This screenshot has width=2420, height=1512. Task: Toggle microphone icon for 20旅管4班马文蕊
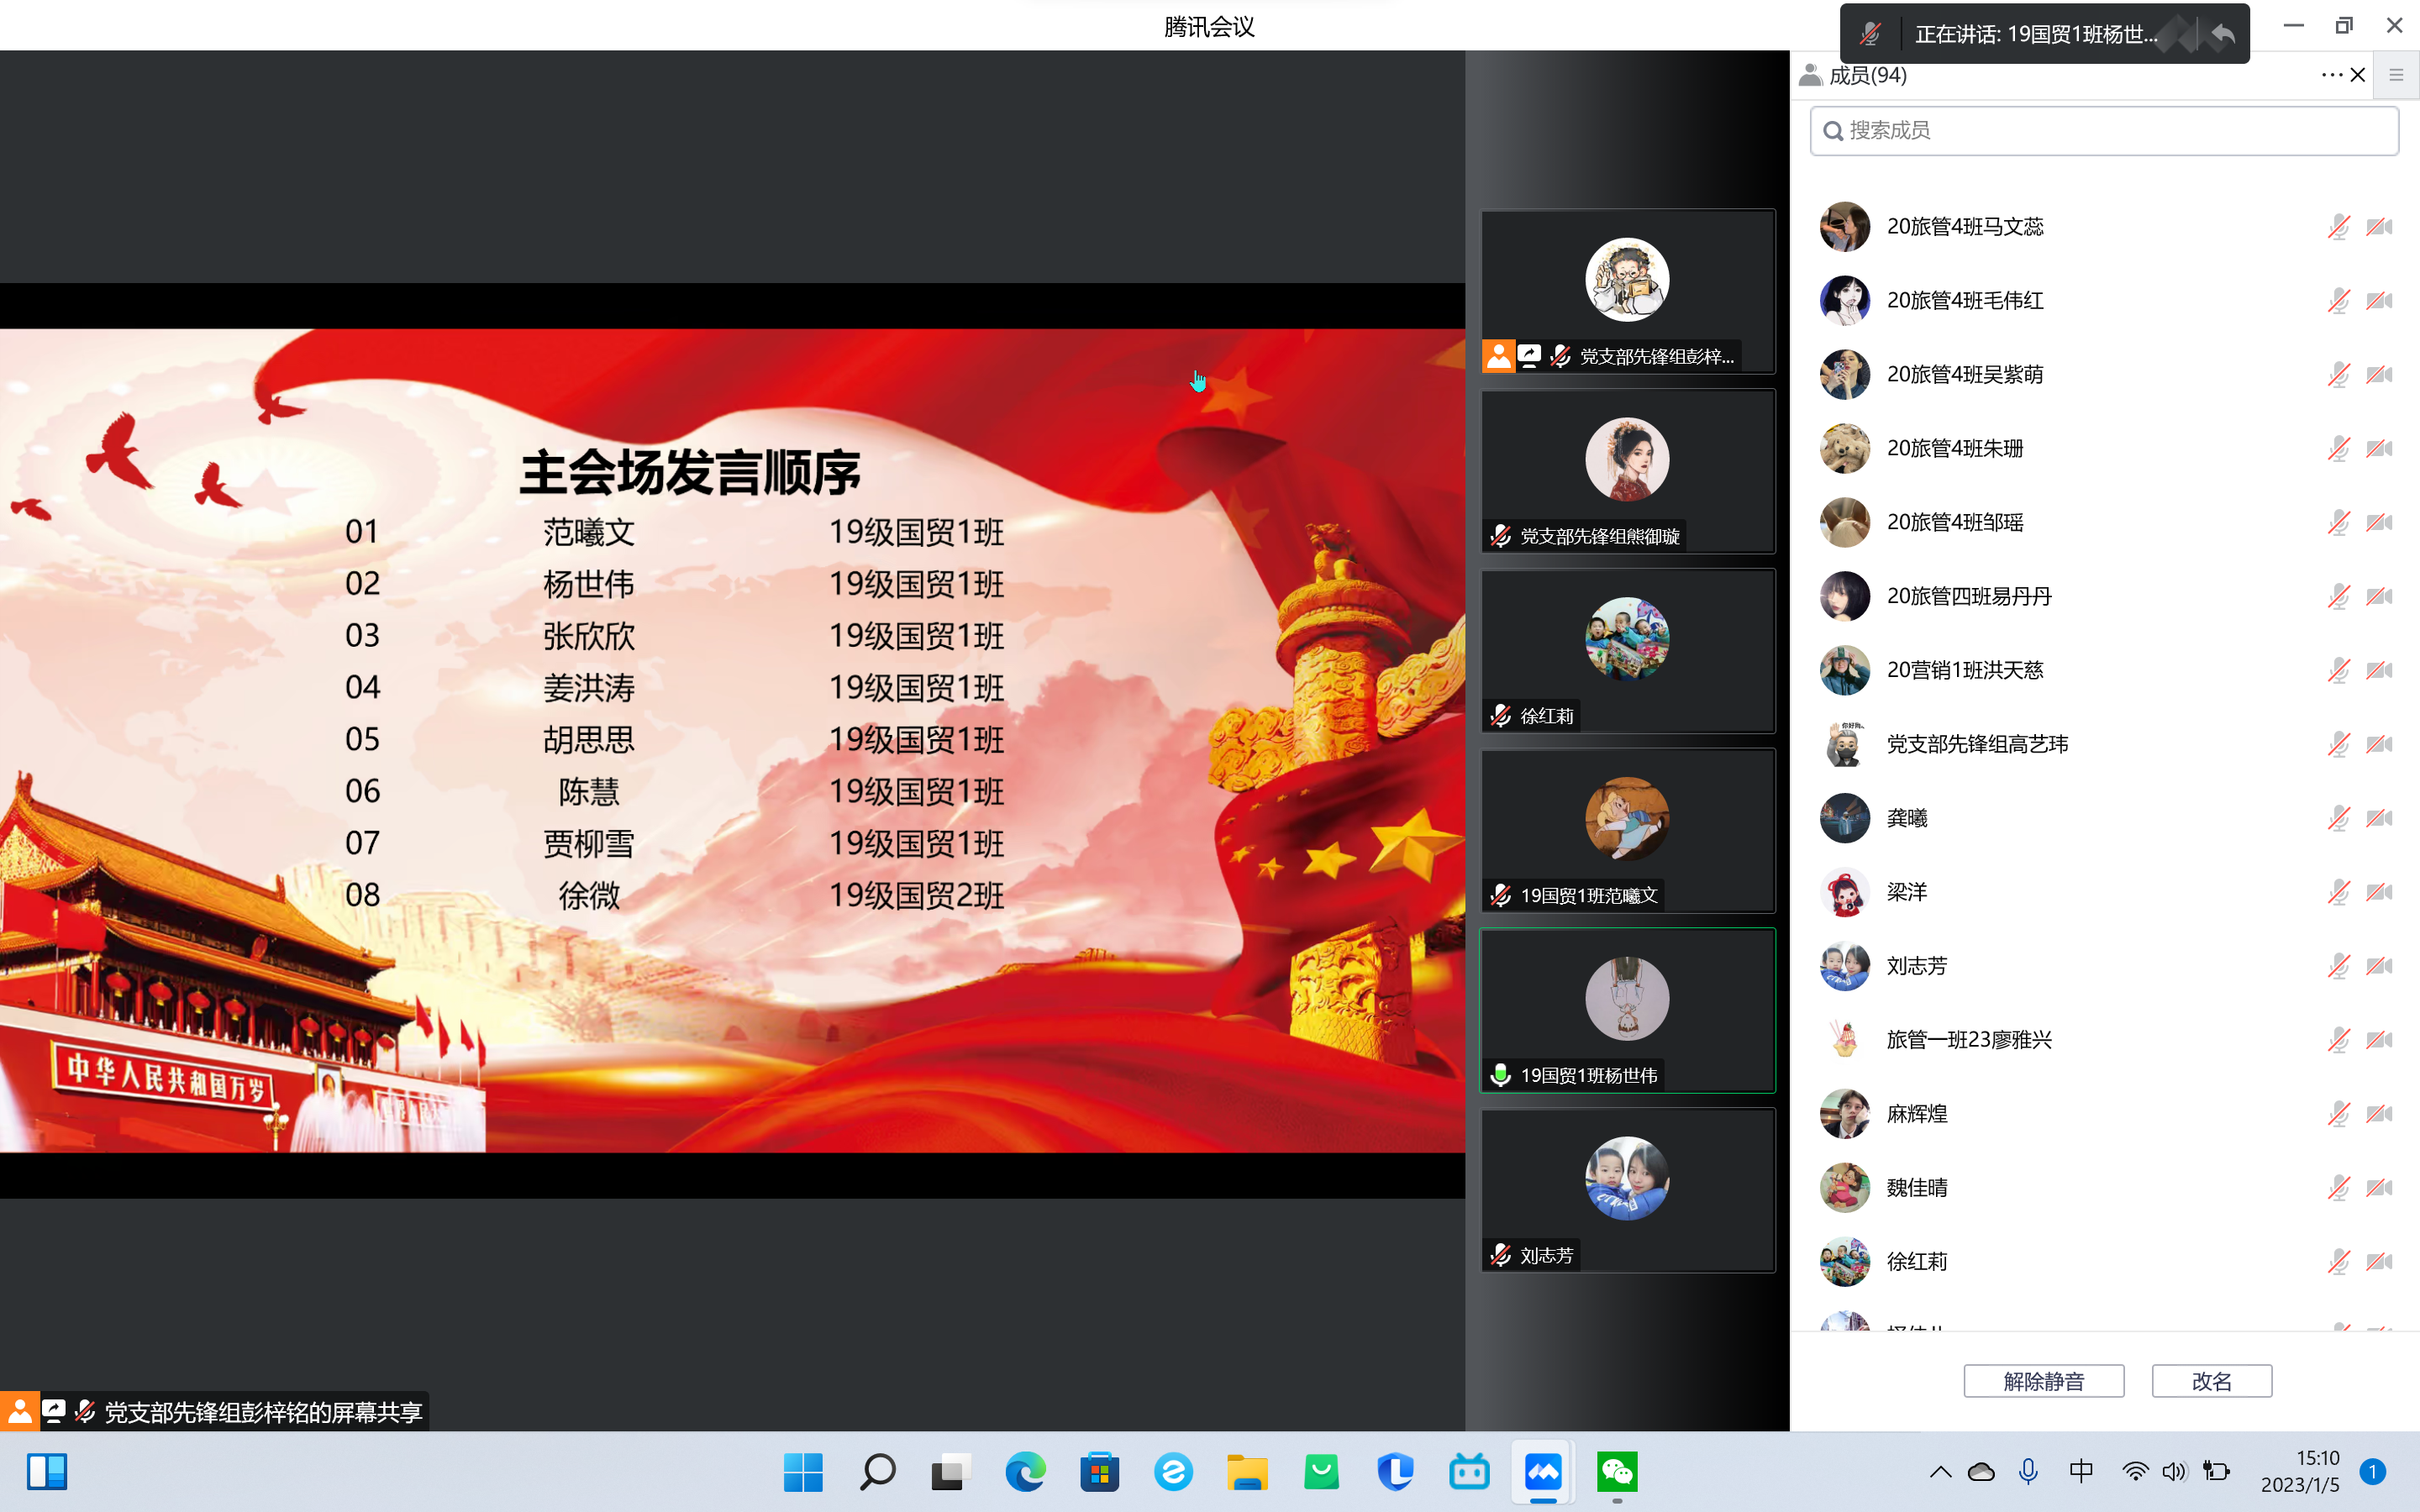[2338, 227]
